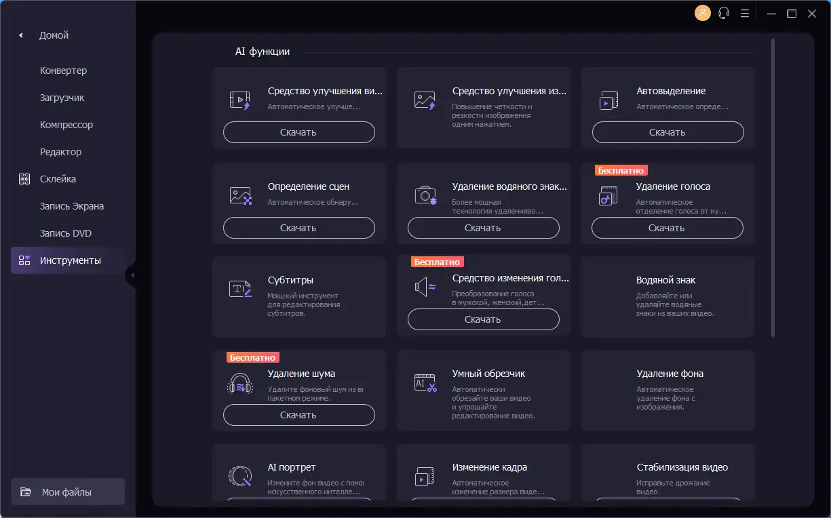Click the Image Enhancer card title
Image resolution: width=831 pixels, height=518 pixels.
509,91
